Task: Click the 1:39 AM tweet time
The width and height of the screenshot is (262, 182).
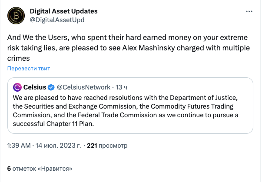Action: (x=20, y=146)
